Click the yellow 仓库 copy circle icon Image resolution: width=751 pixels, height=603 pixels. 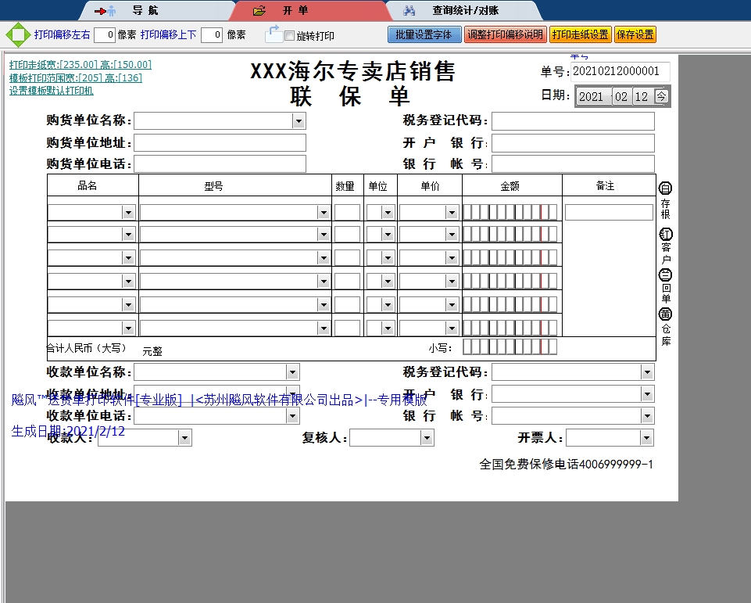pyautogui.click(x=666, y=314)
